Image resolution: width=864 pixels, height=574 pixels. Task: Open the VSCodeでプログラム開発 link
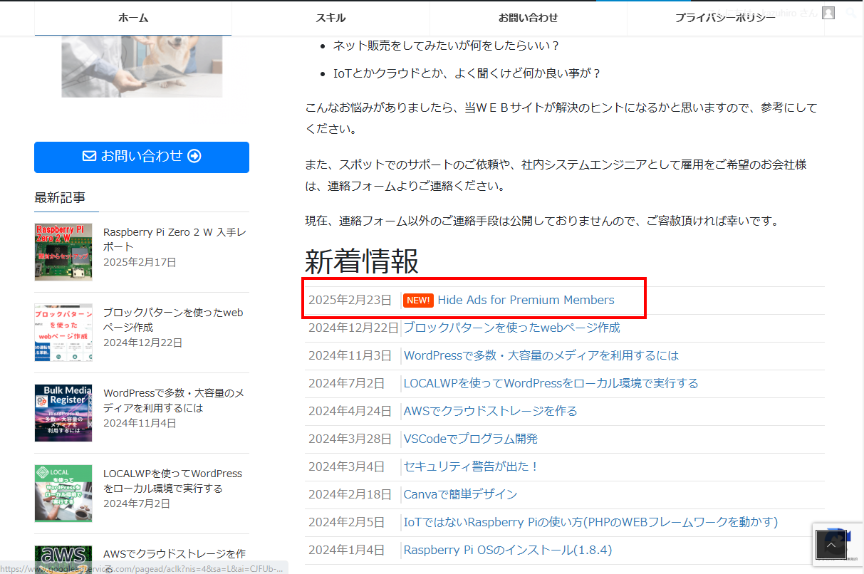[470, 439]
